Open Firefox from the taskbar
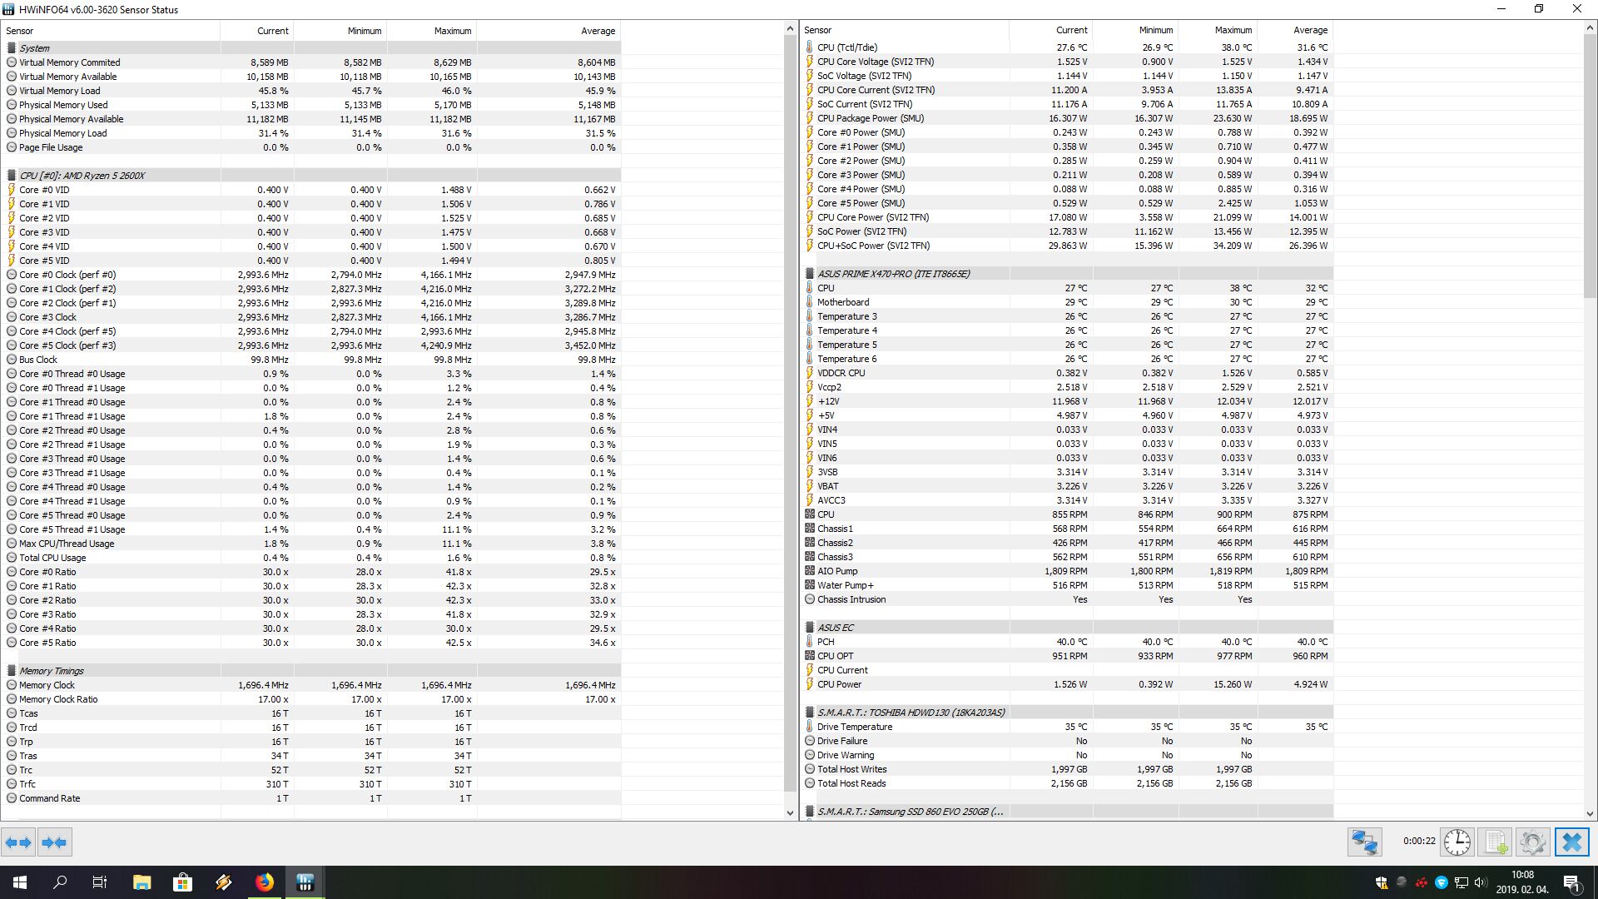The width and height of the screenshot is (1598, 899). 265,882
